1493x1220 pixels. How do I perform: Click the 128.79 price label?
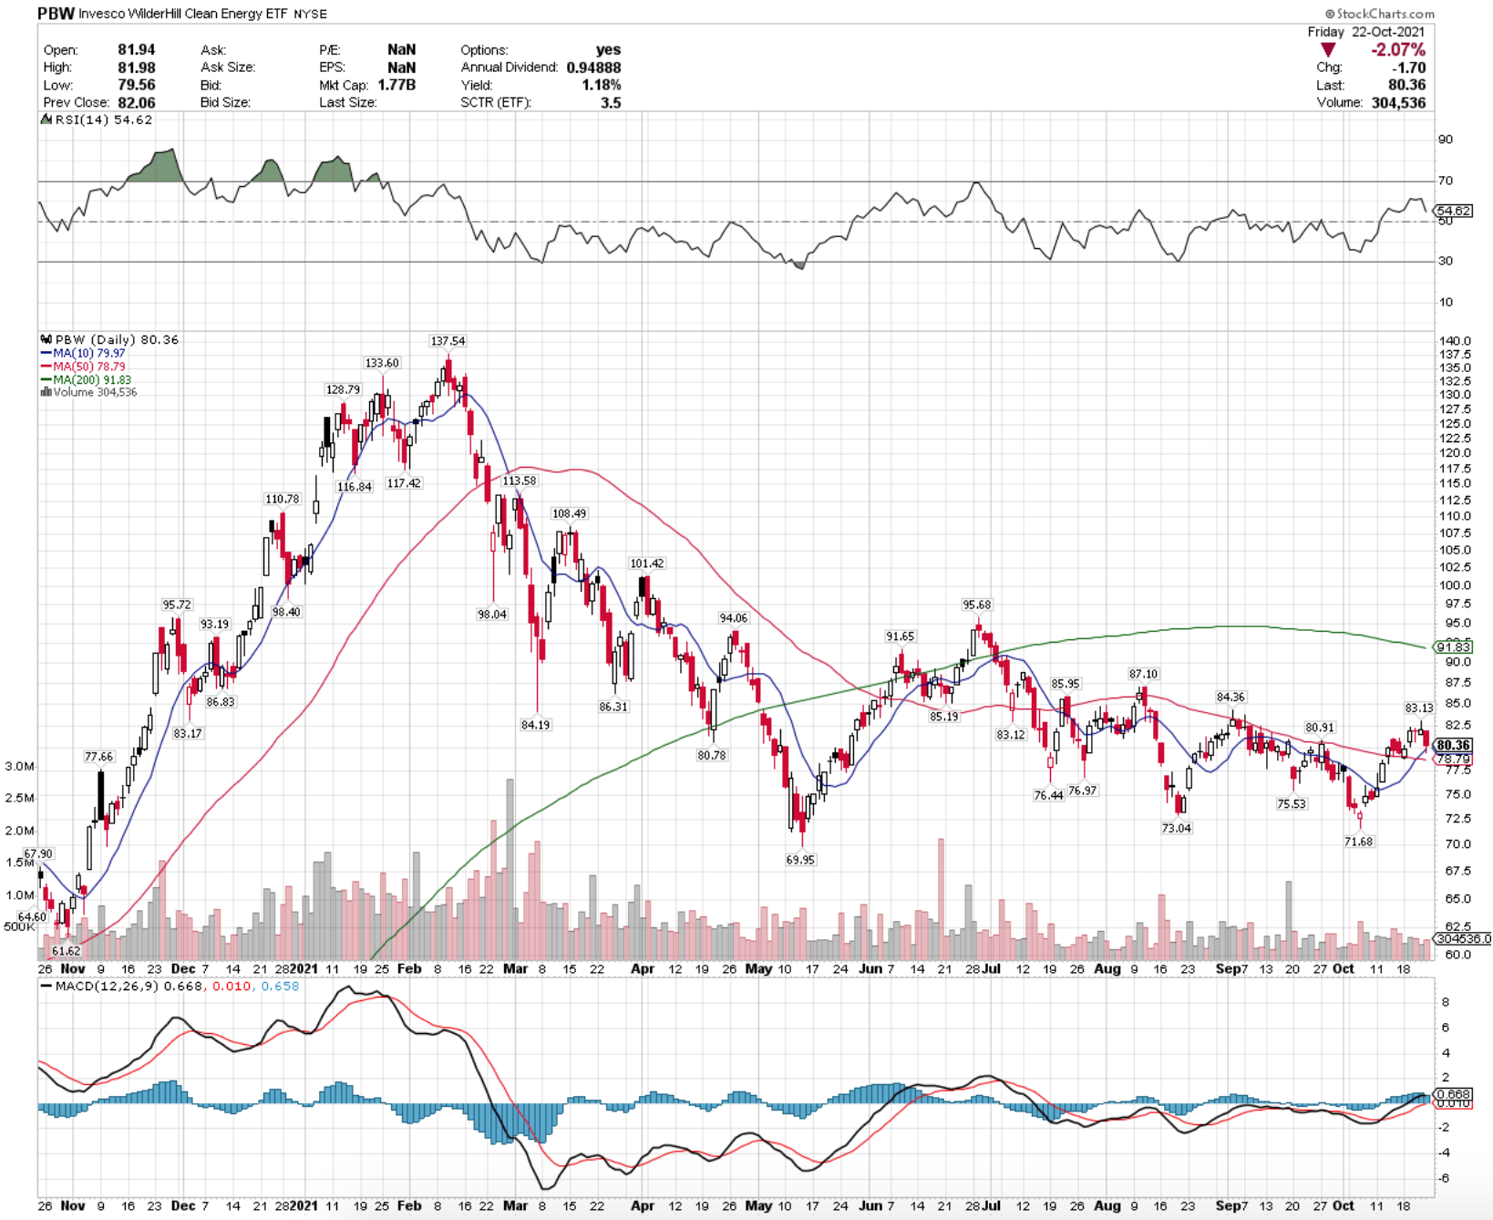tap(343, 389)
